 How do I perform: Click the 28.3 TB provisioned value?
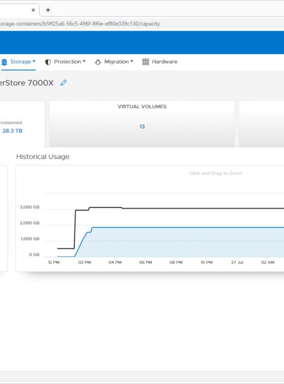(12, 131)
